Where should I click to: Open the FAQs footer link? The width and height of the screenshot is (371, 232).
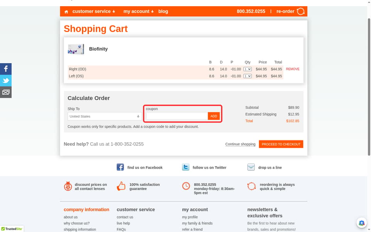point(121,229)
